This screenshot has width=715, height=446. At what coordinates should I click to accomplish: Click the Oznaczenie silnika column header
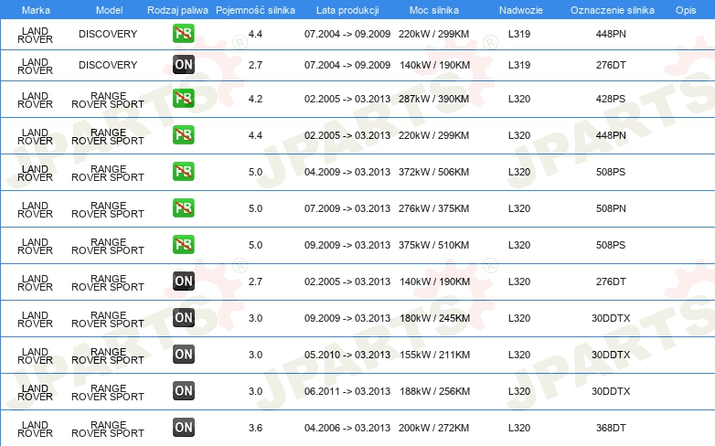pos(612,10)
